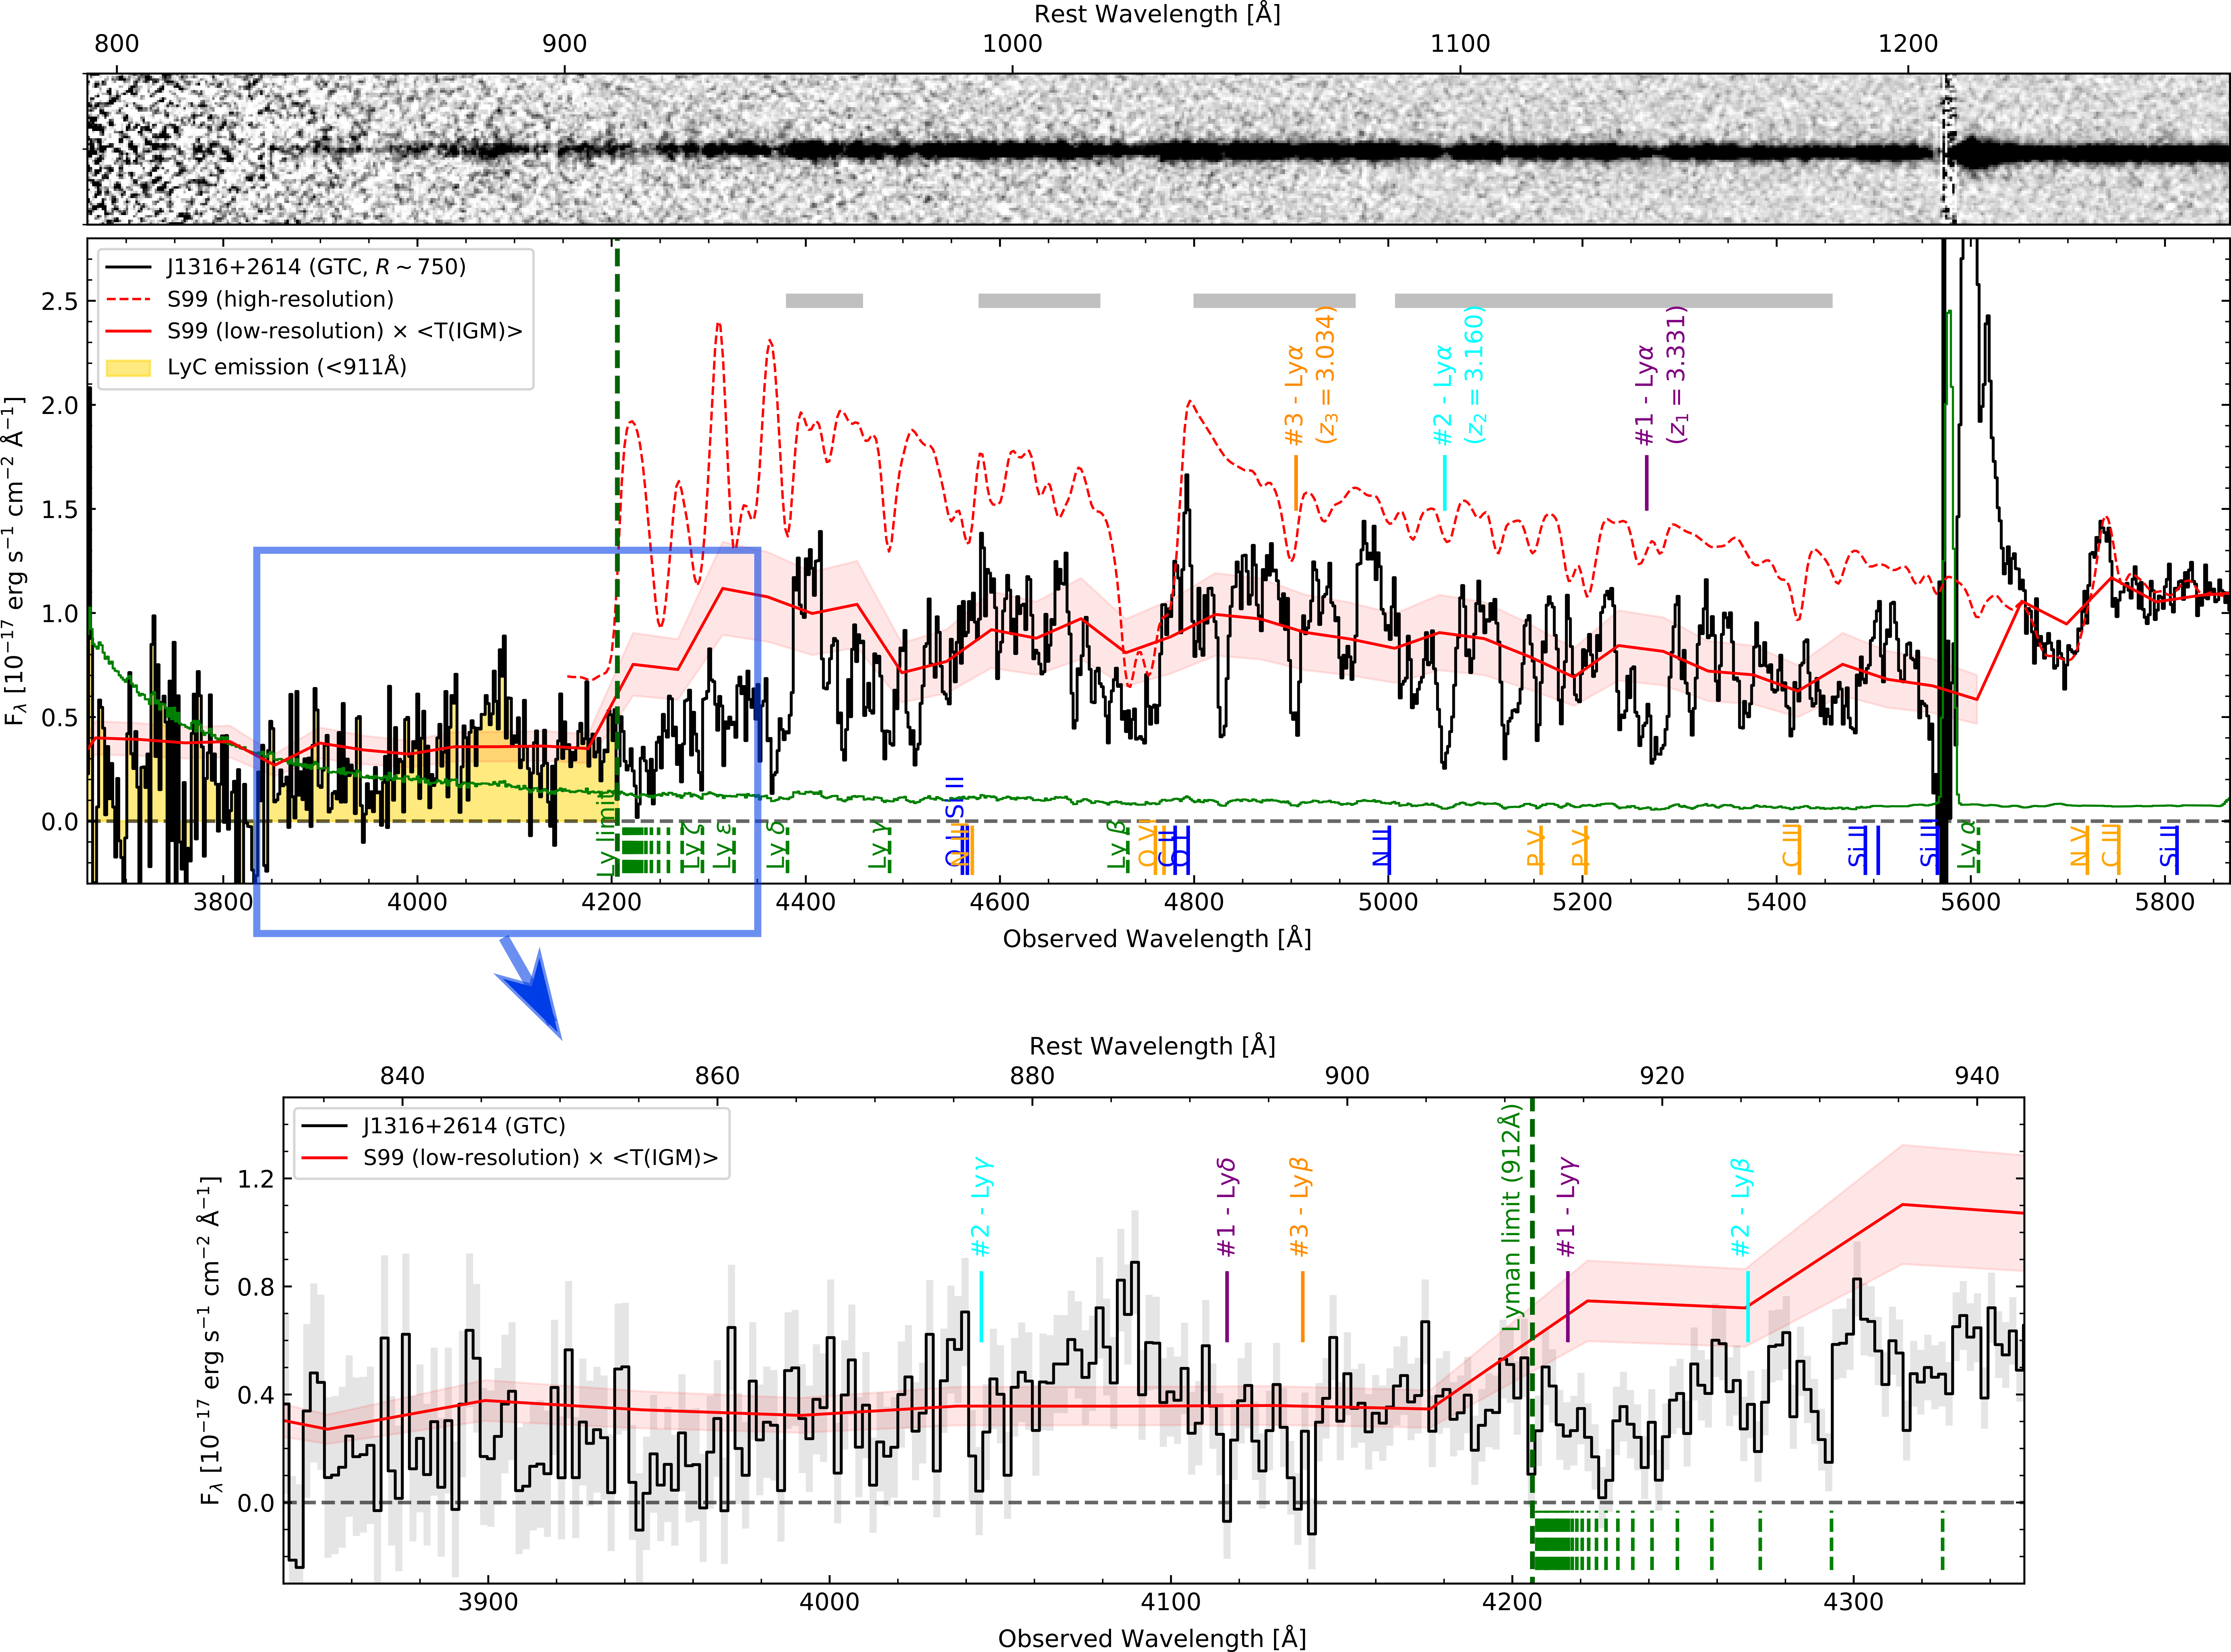Click the 2D grayscale spectrum image strip
This screenshot has height=1652, width=2231.
point(1158,149)
